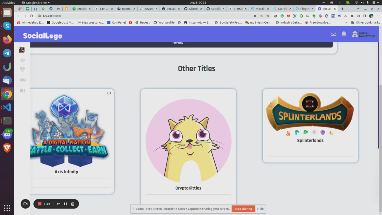Select the gamepad icon in the sidebar
Screen dimensions: 382x215
pos(22,80)
